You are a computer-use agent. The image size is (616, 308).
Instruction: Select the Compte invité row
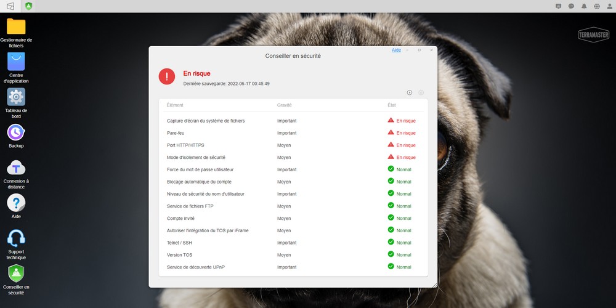(x=293, y=219)
